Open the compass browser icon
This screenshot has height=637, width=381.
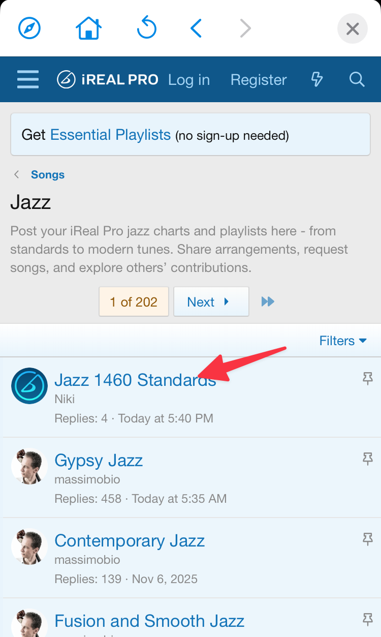click(x=29, y=28)
